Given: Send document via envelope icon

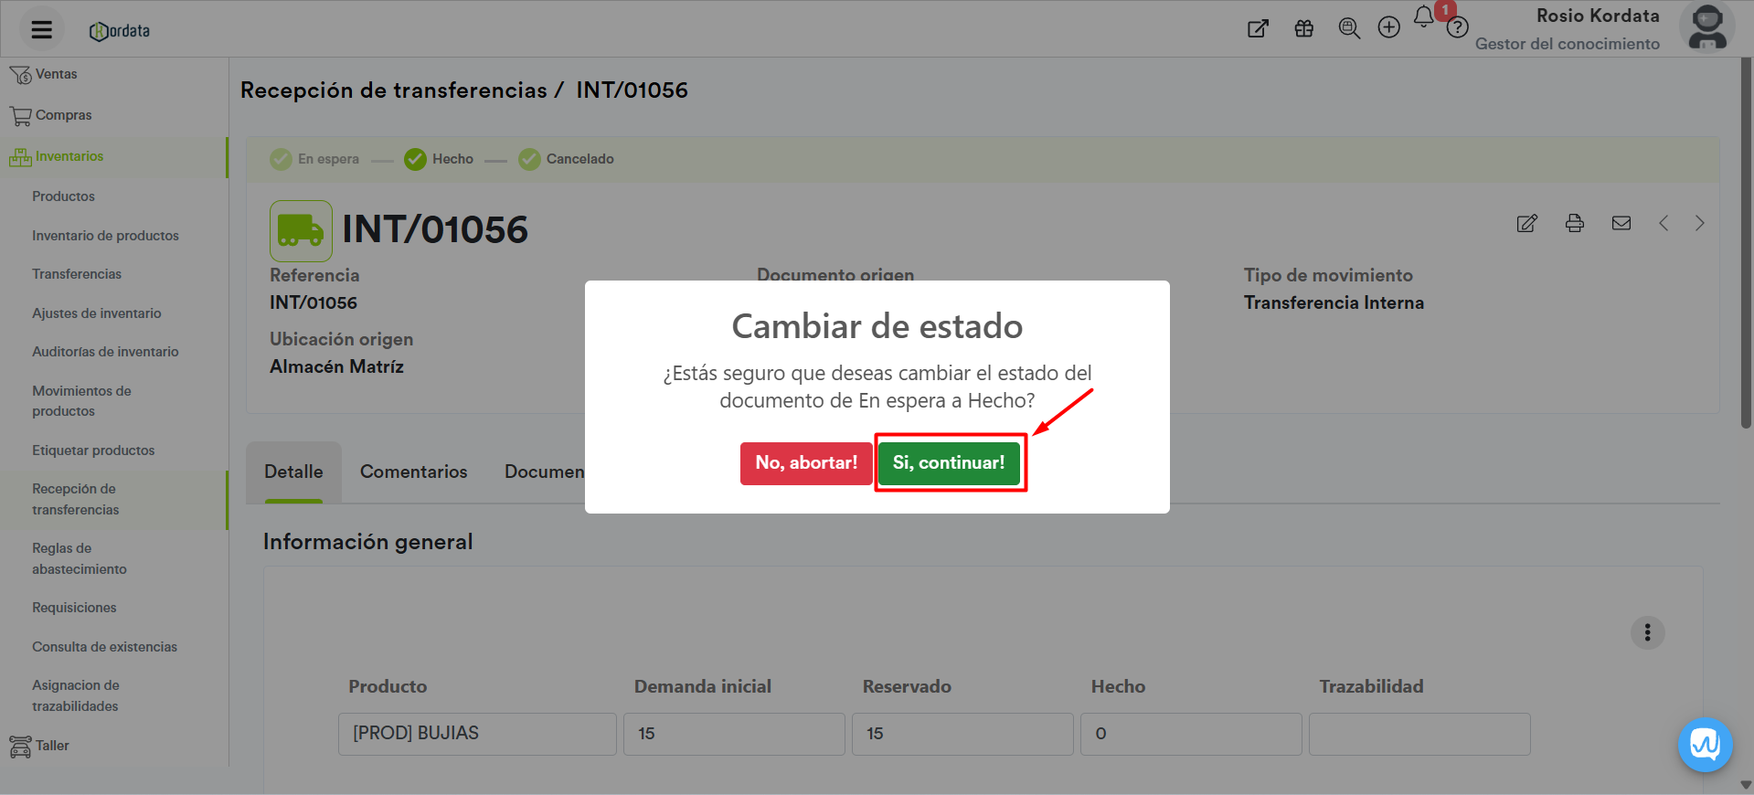Looking at the screenshot, I should point(1621,223).
